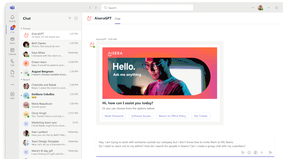Viewport: 283px width, 159px height.
Task: Click the "Hi, how can I assist you today?" heading
Action: click(x=128, y=103)
